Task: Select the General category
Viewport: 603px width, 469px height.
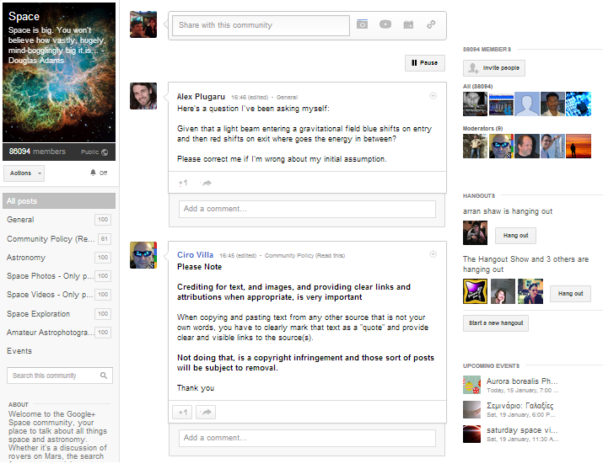Action: coord(59,220)
